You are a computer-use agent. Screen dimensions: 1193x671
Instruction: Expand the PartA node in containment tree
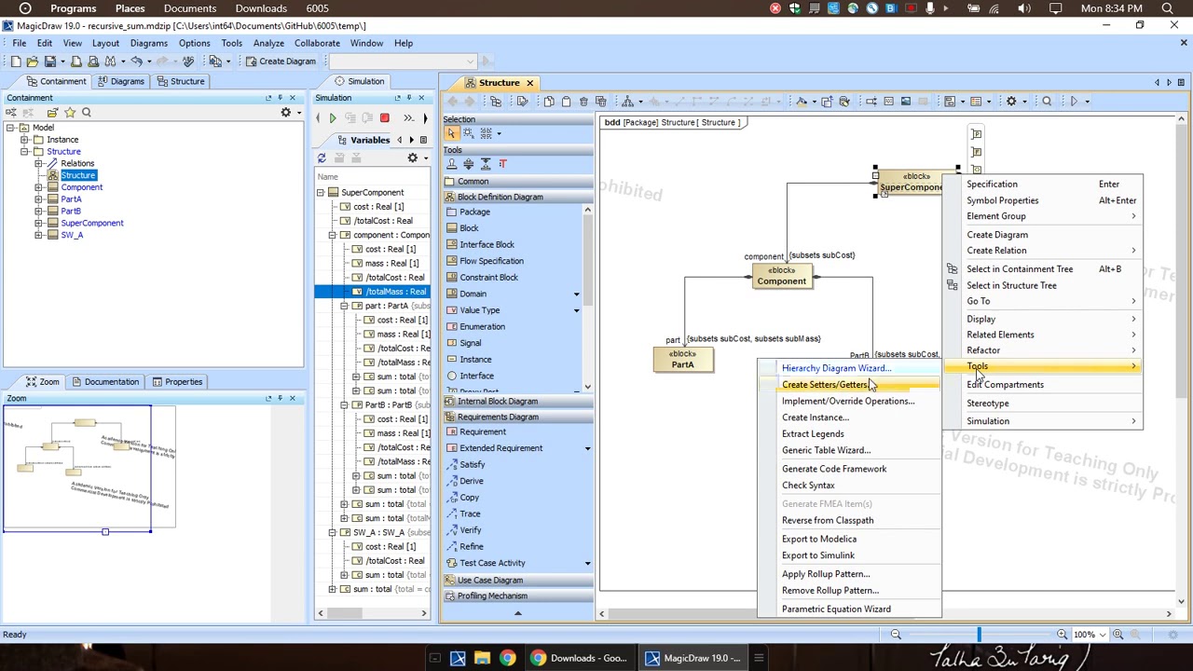pos(38,199)
